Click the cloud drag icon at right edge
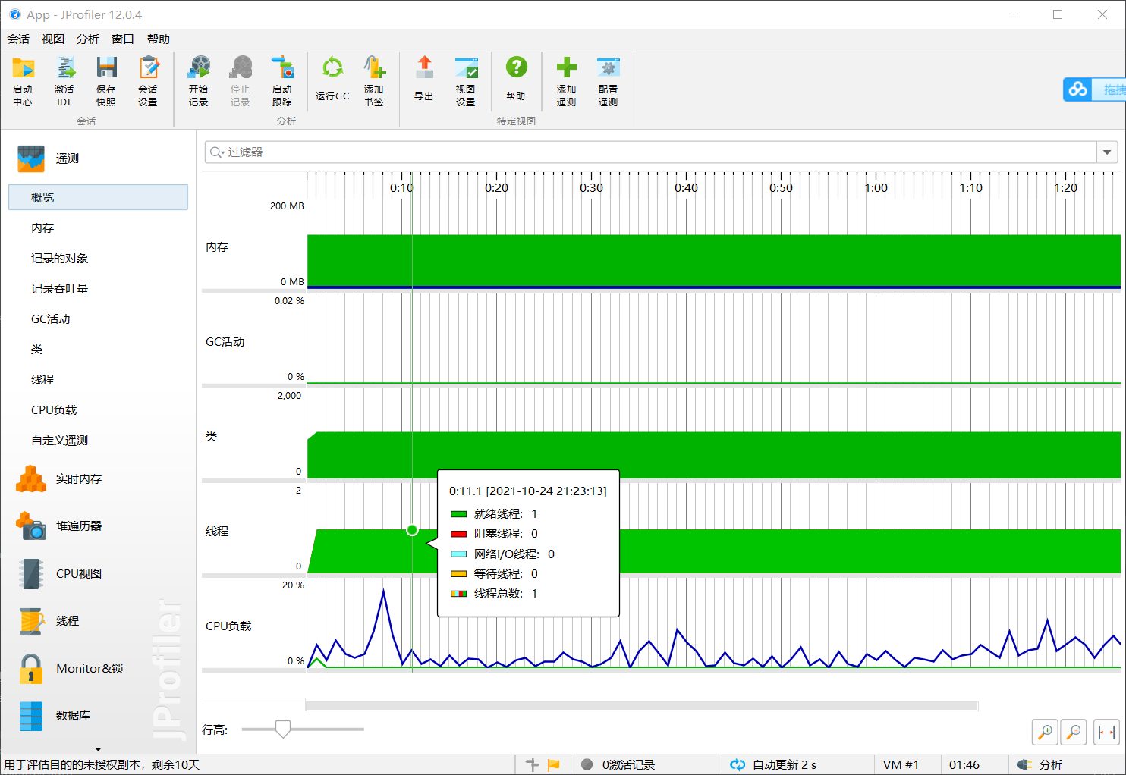1126x775 pixels. pyautogui.click(x=1078, y=89)
